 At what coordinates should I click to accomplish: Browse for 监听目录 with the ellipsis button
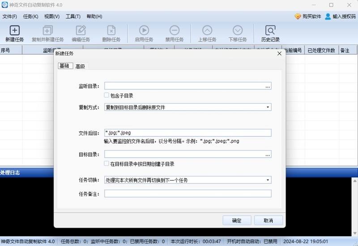[x=268, y=86]
